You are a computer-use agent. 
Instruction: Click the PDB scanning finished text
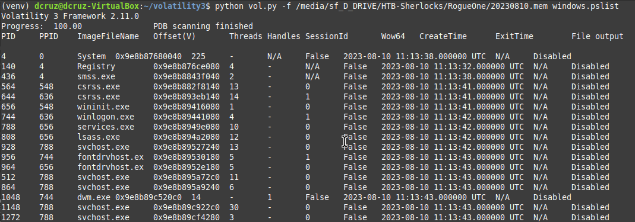(x=203, y=27)
